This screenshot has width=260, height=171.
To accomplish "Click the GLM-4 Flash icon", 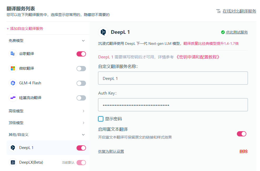I will pyautogui.click(x=13, y=83).
